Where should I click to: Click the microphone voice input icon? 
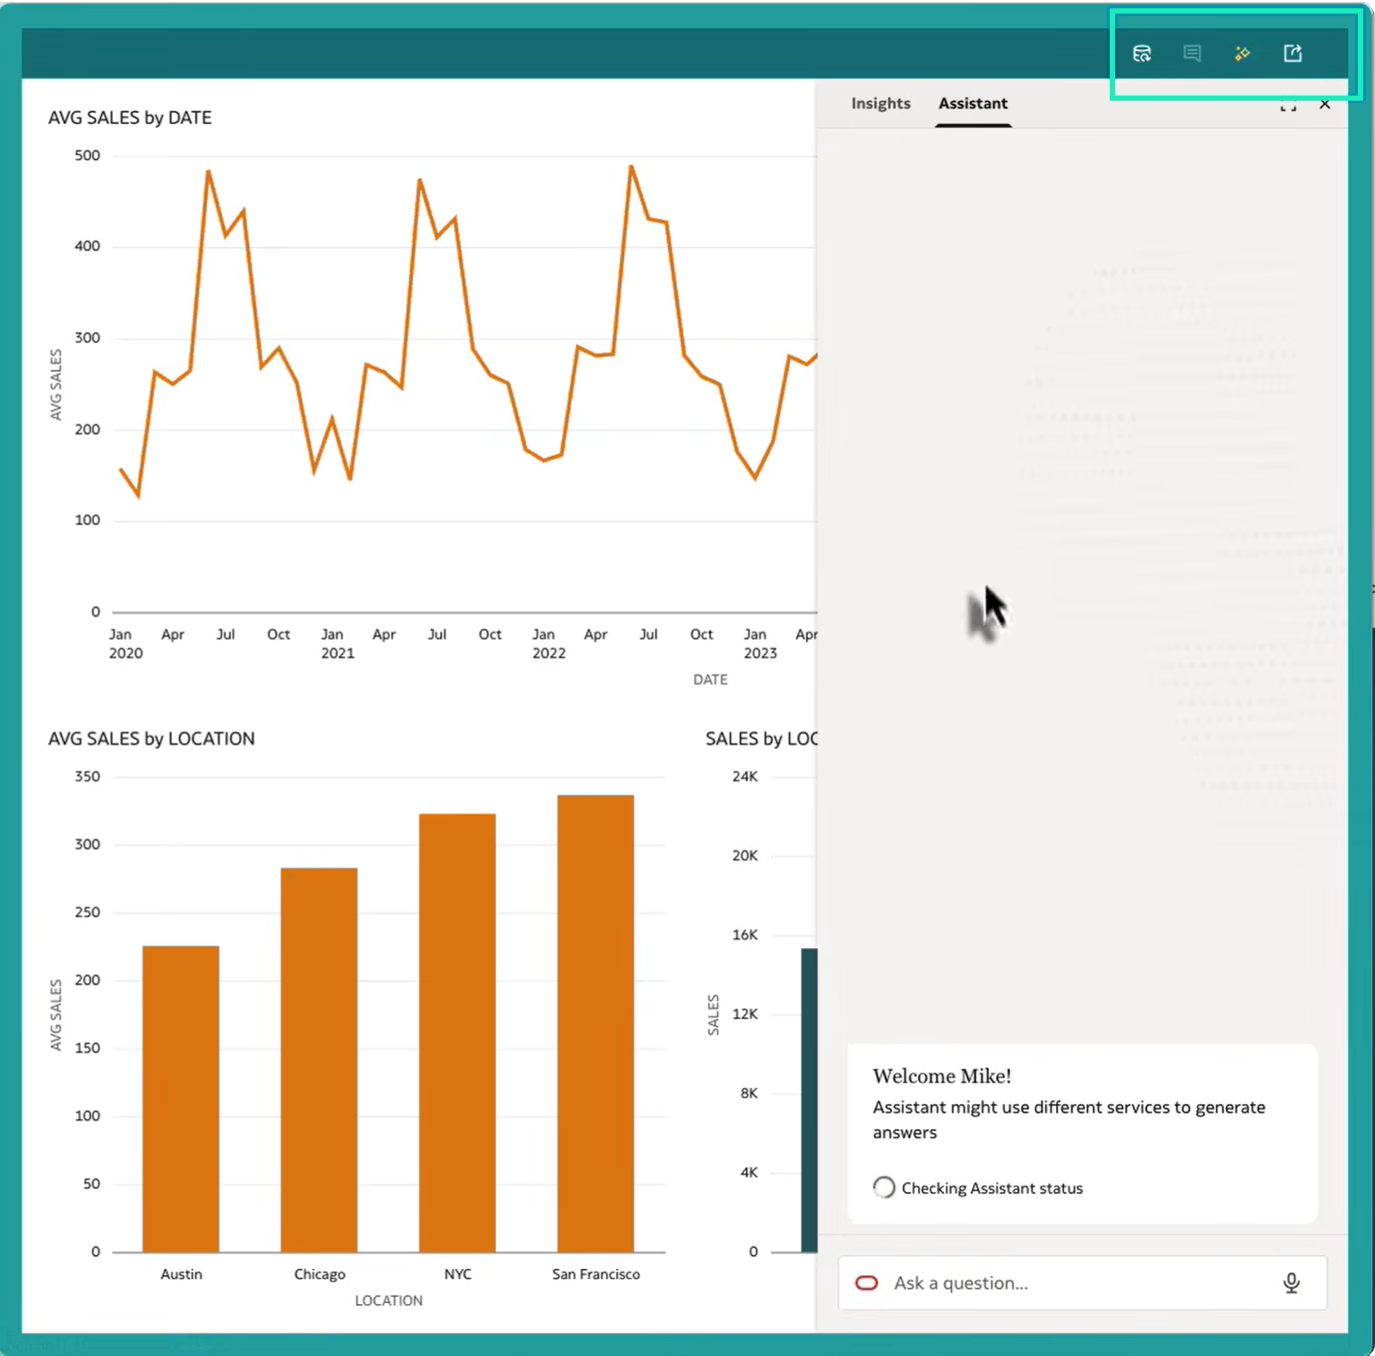[1291, 1283]
